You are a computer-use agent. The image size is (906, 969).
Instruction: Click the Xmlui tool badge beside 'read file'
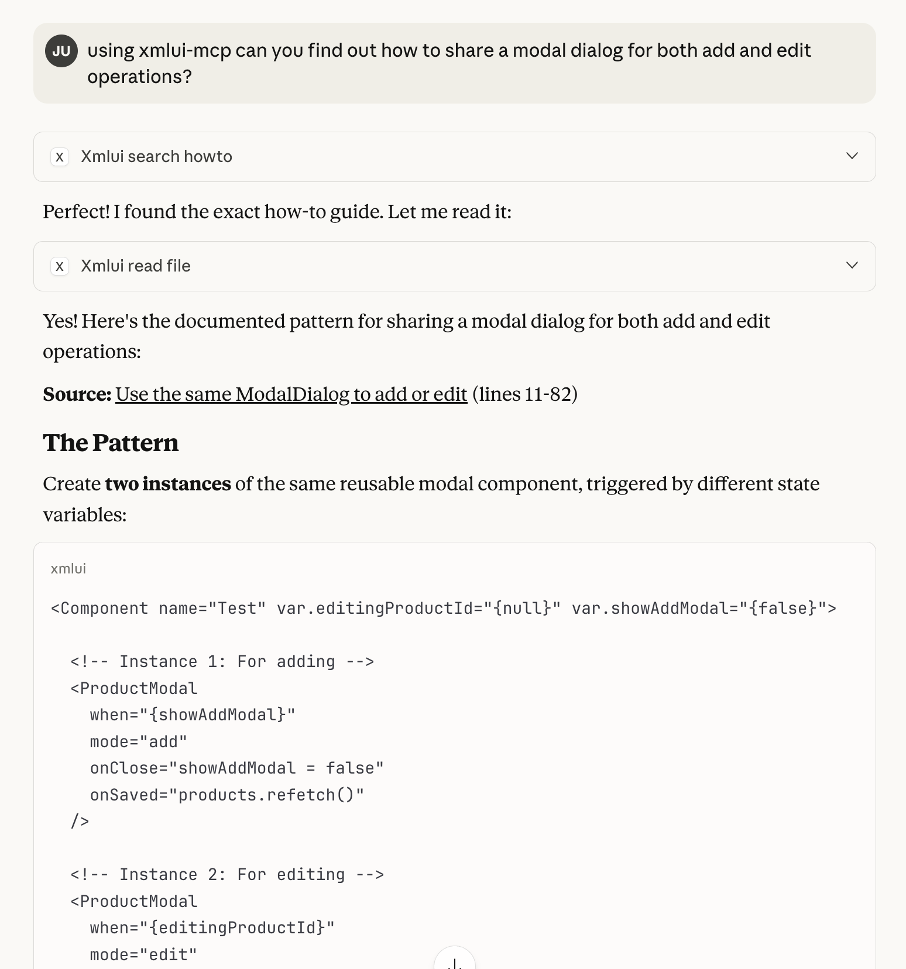59,266
